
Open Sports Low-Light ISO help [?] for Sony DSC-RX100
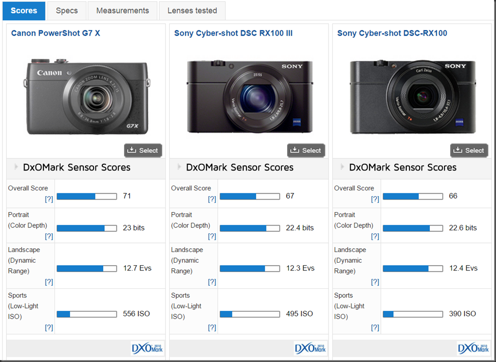pos(375,328)
